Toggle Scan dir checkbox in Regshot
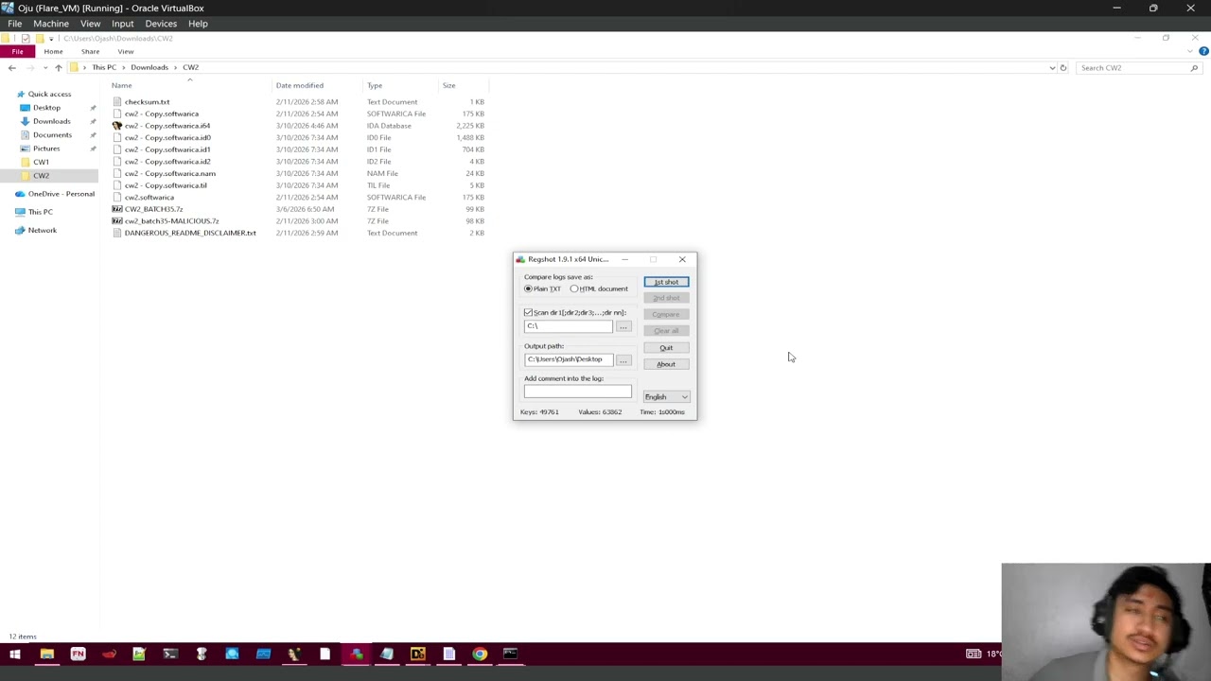 (528, 312)
